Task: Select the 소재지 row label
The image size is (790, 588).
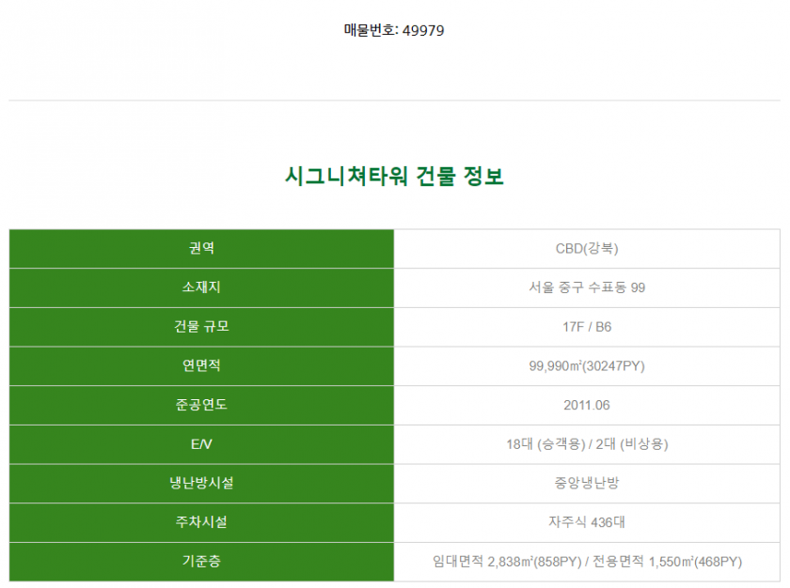Action: pos(201,287)
